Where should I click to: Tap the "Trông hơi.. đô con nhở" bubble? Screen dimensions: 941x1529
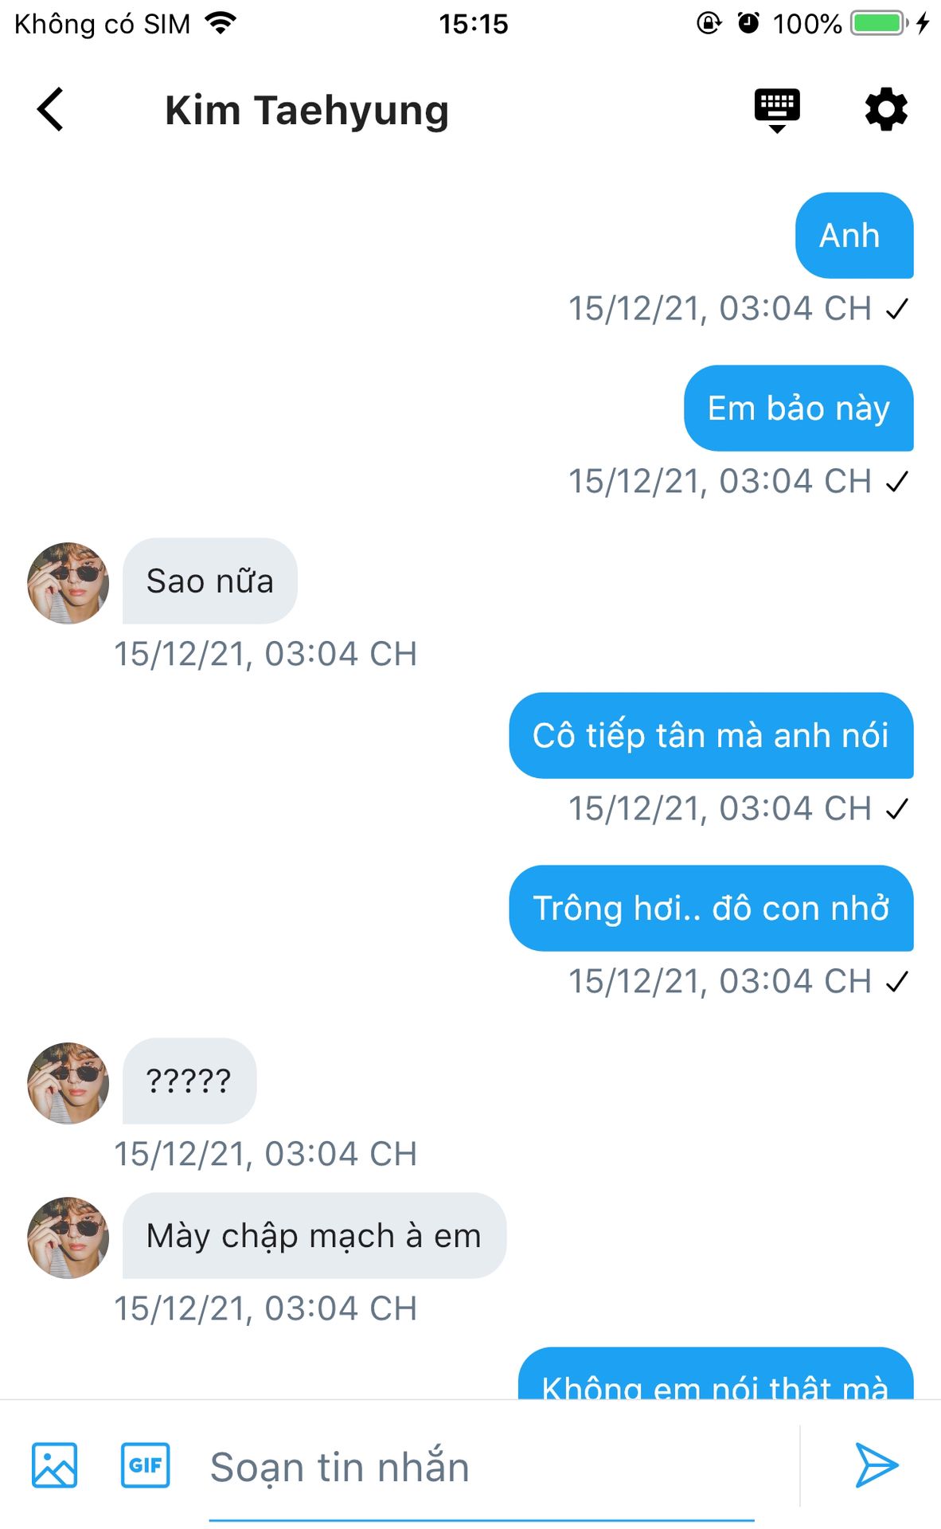[x=710, y=909]
